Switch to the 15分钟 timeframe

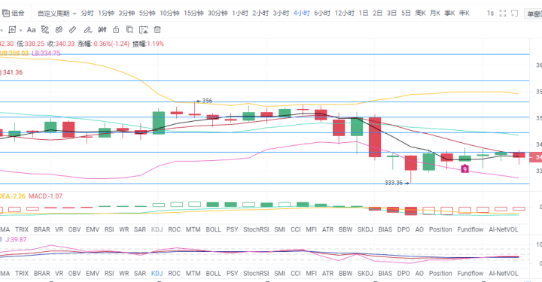click(x=193, y=13)
